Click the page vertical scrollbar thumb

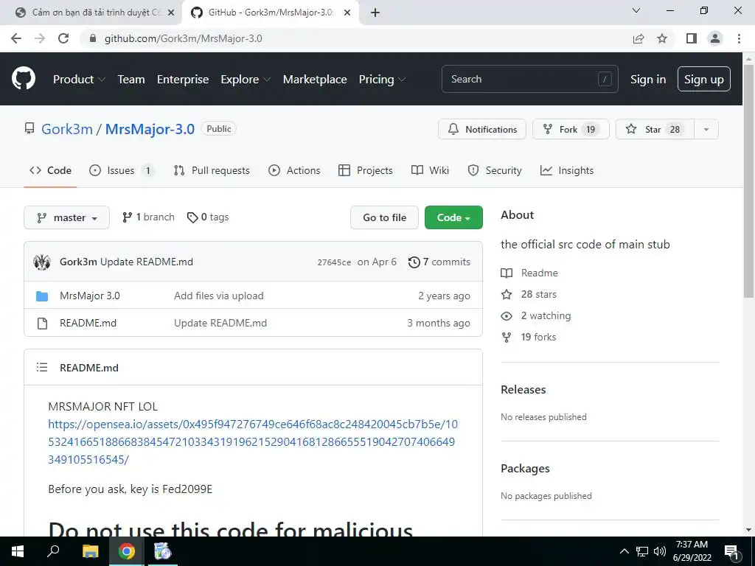coord(748,181)
